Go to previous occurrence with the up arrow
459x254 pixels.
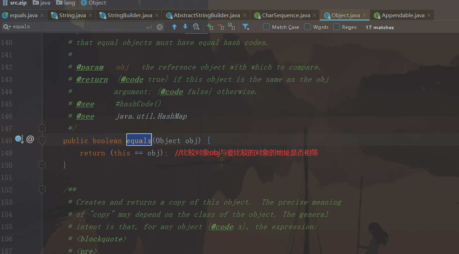[174, 27]
